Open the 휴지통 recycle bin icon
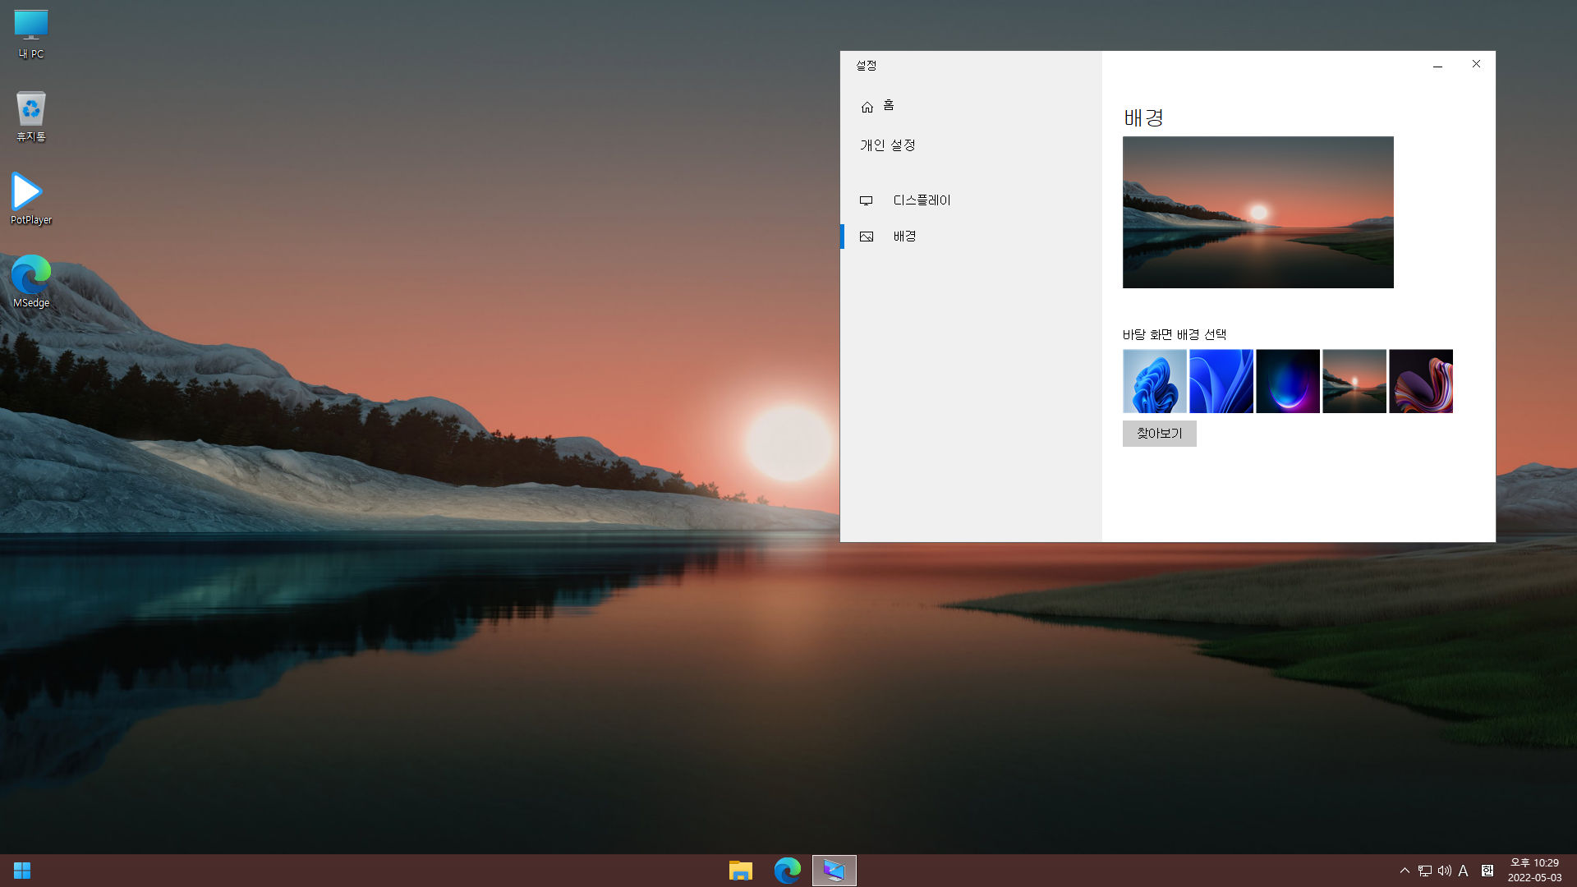Viewport: 1577px width, 887px height. pos(31,117)
